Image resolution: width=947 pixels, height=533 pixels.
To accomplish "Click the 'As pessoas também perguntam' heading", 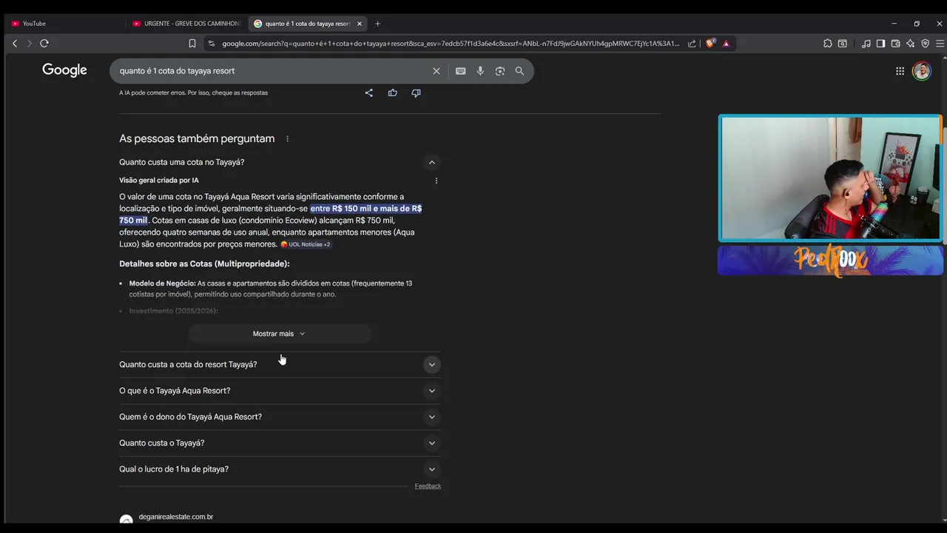I will [197, 138].
